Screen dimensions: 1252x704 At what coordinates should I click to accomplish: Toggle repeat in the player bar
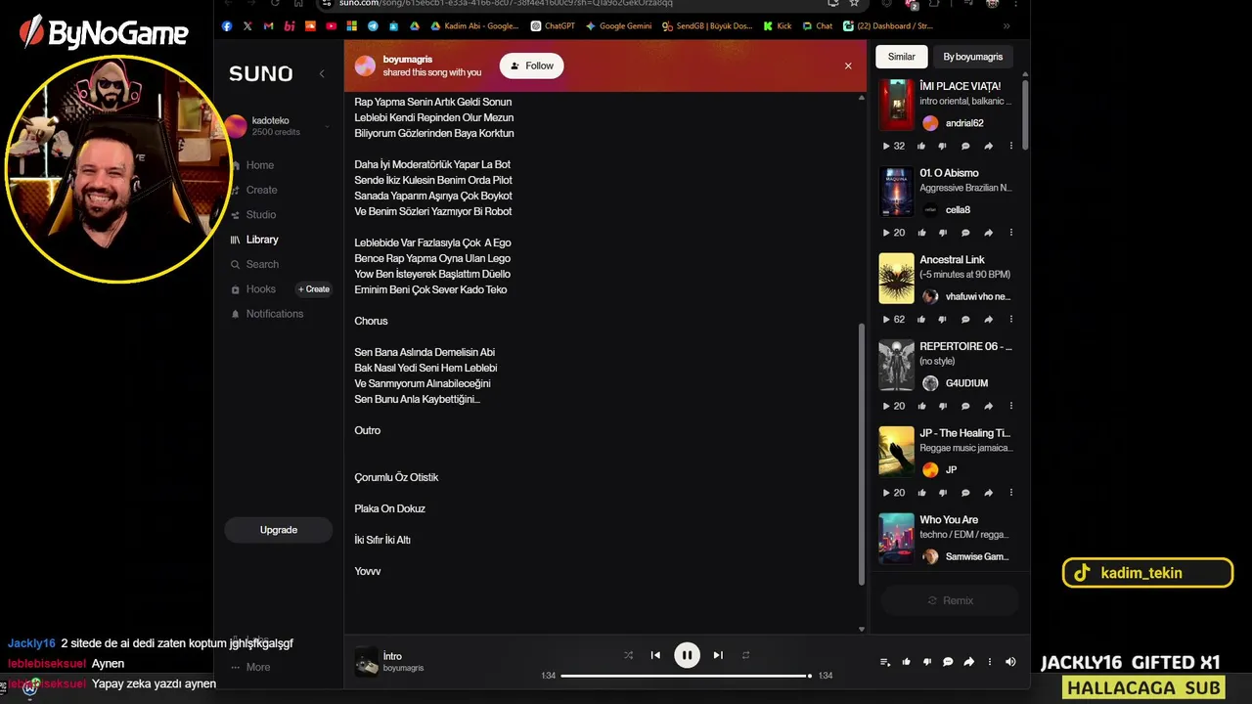[x=745, y=655]
